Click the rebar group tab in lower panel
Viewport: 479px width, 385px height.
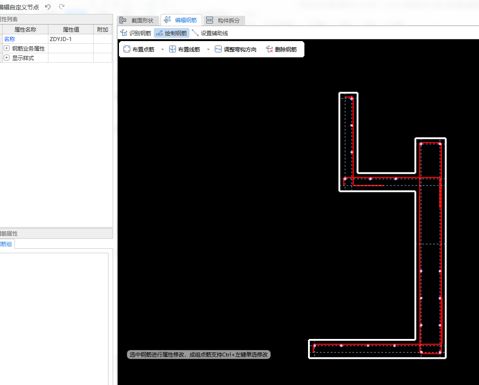click(6, 244)
